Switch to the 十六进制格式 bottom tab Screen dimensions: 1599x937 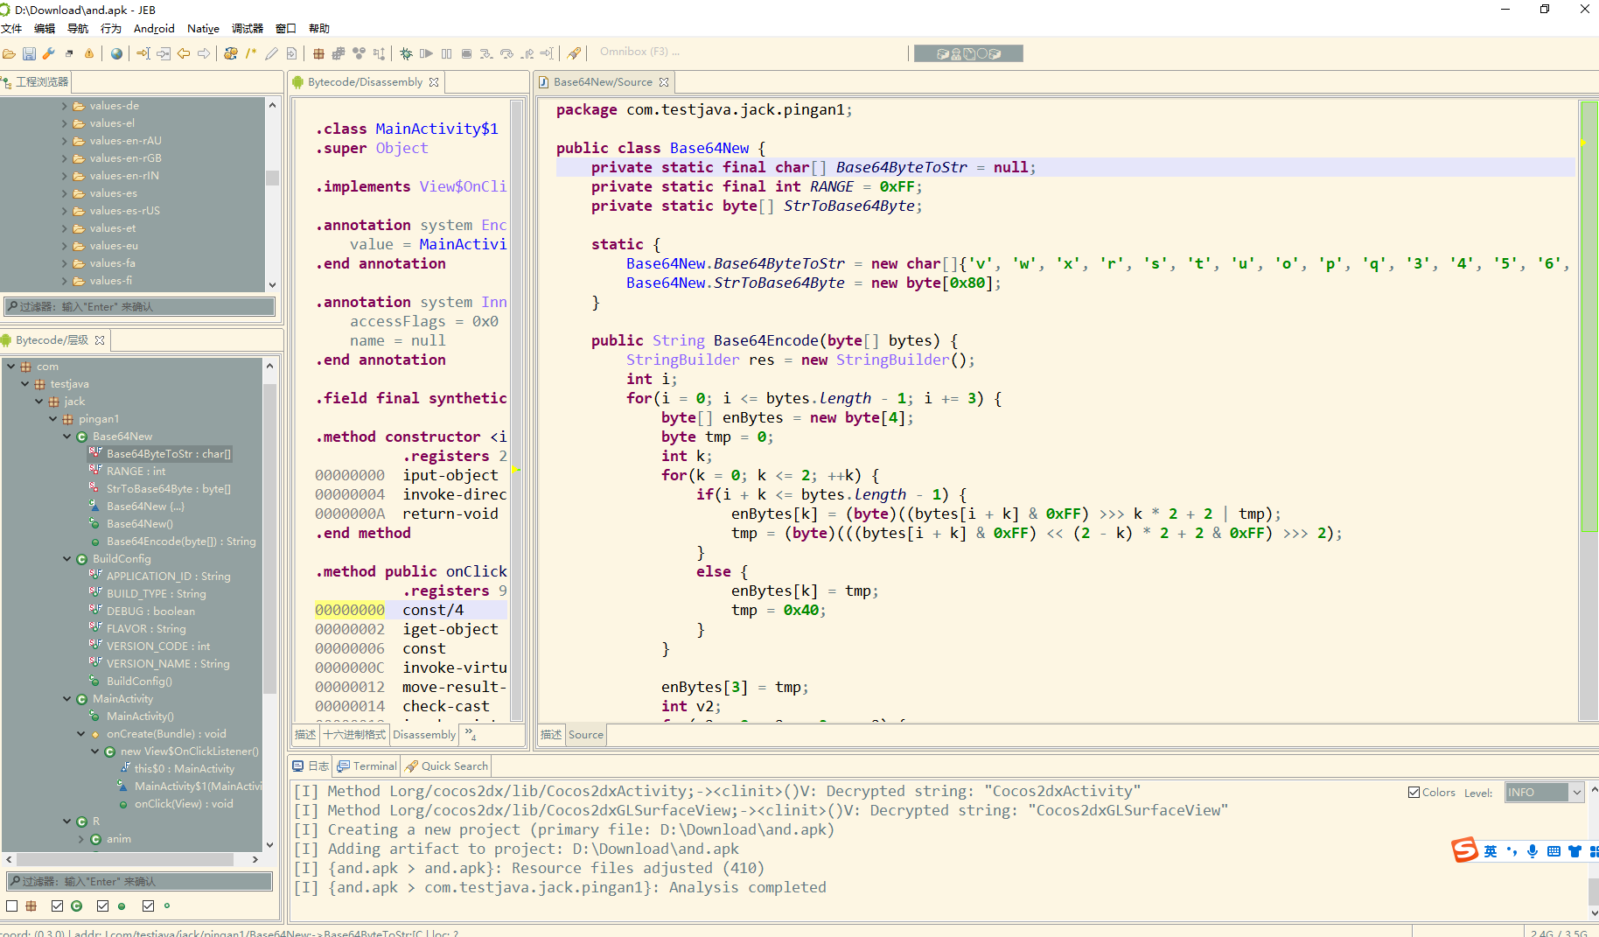pos(354,735)
